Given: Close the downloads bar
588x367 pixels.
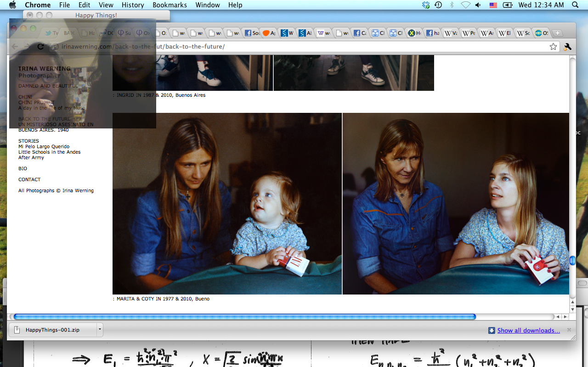Looking at the screenshot, I should pyautogui.click(x=569, y=330).
